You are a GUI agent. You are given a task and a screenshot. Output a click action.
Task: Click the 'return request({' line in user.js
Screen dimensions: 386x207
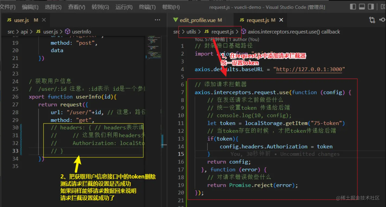pyautogui.click(x=63, y=105)
